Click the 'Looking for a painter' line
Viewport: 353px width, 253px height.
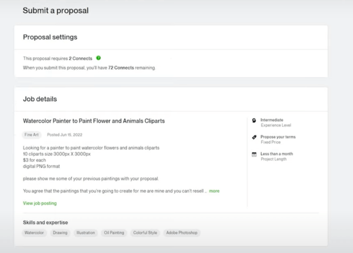tap(91, 148)
